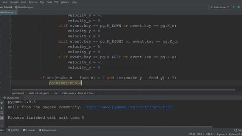
Task: Click the 'Process finished with exit code 0' line
Action: [x=46, y=117]
